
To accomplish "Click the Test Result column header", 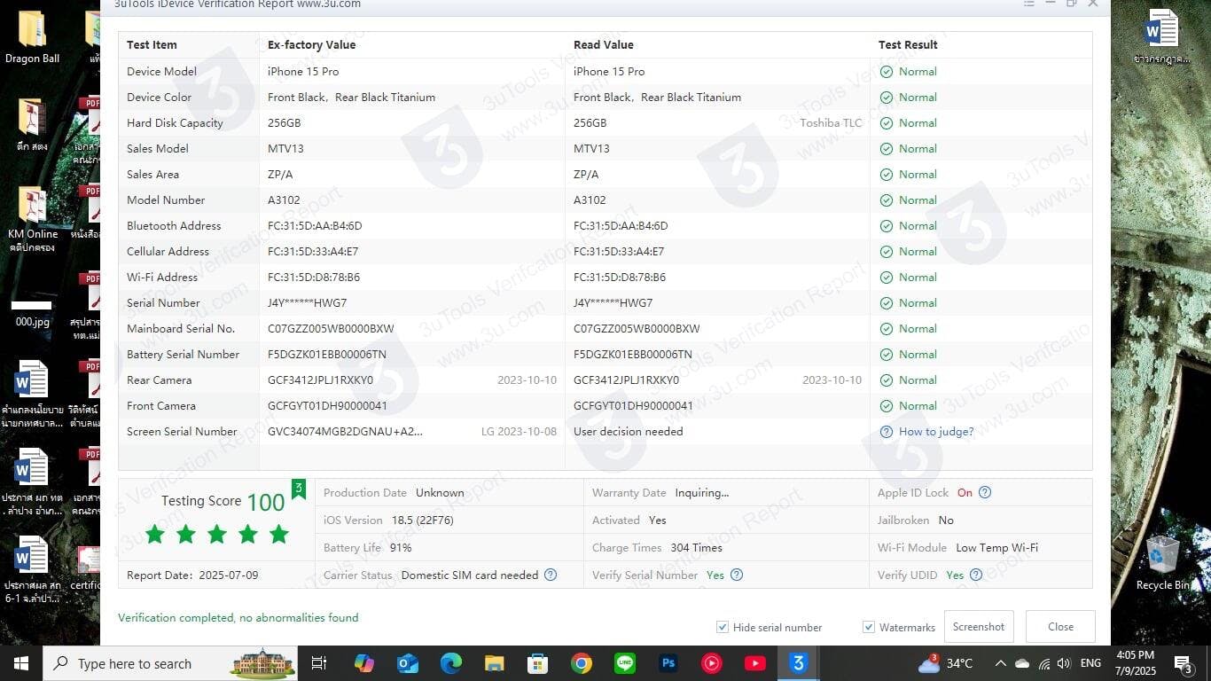I will [x=908, y=45].
